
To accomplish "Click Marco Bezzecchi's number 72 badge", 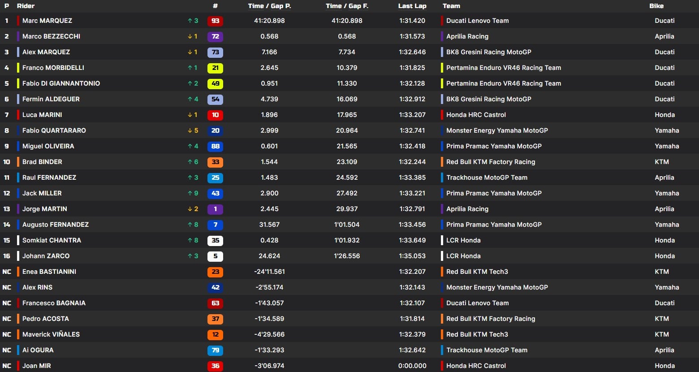I will point(215,36).
